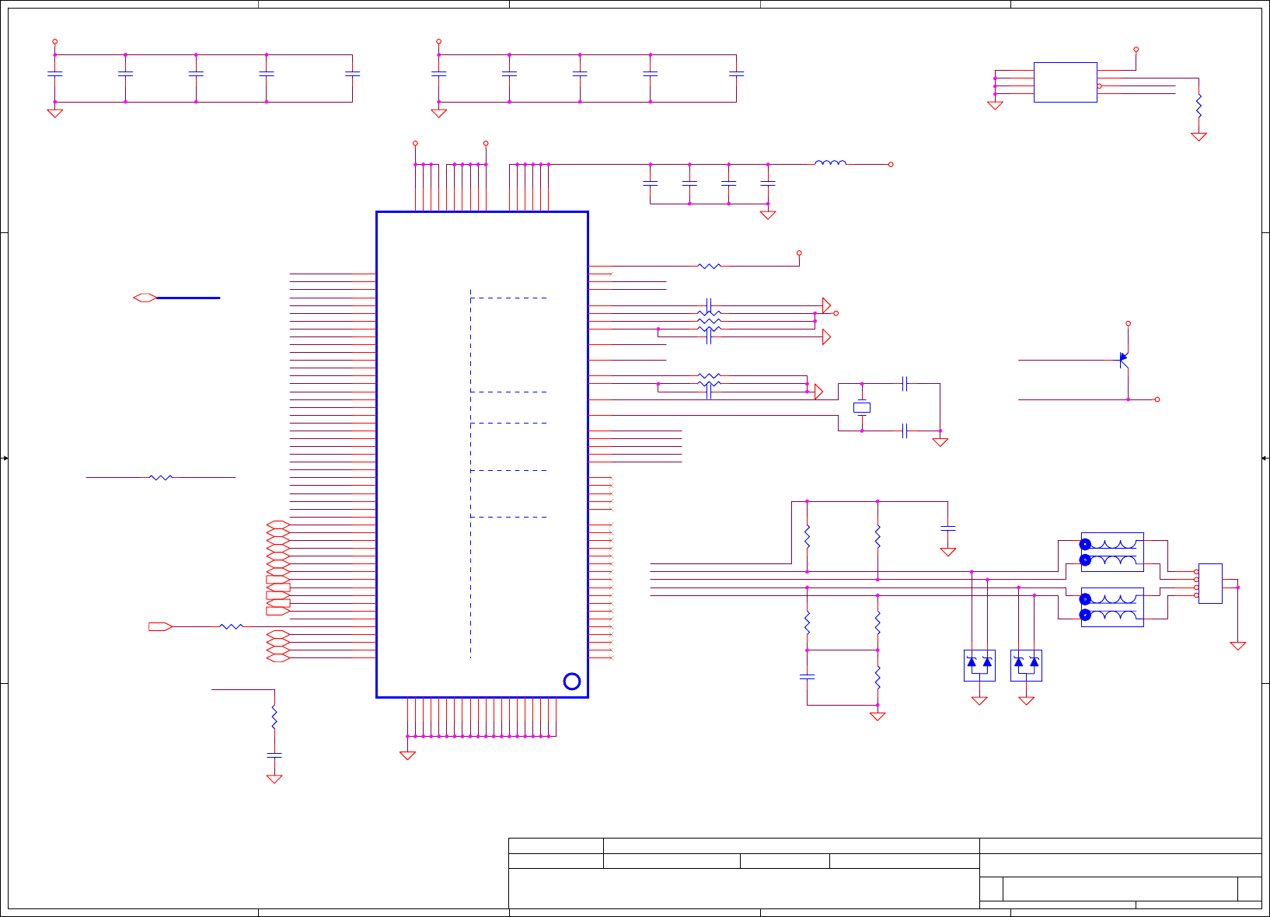
Task: Select the left dual-diode protection symbol
Action: 979,665
